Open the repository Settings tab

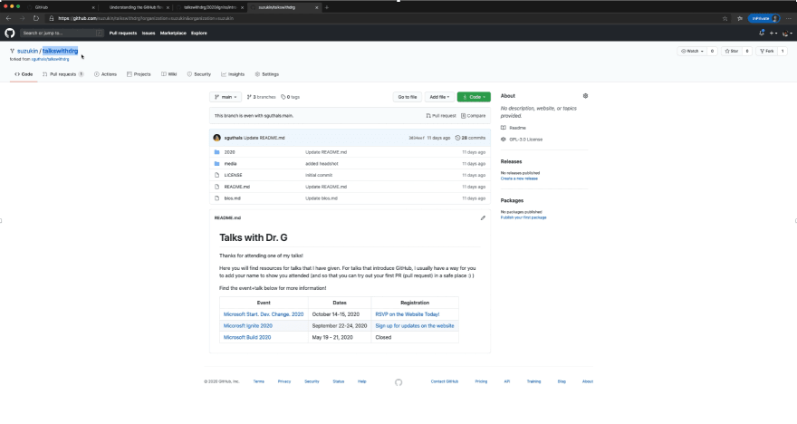267,74
